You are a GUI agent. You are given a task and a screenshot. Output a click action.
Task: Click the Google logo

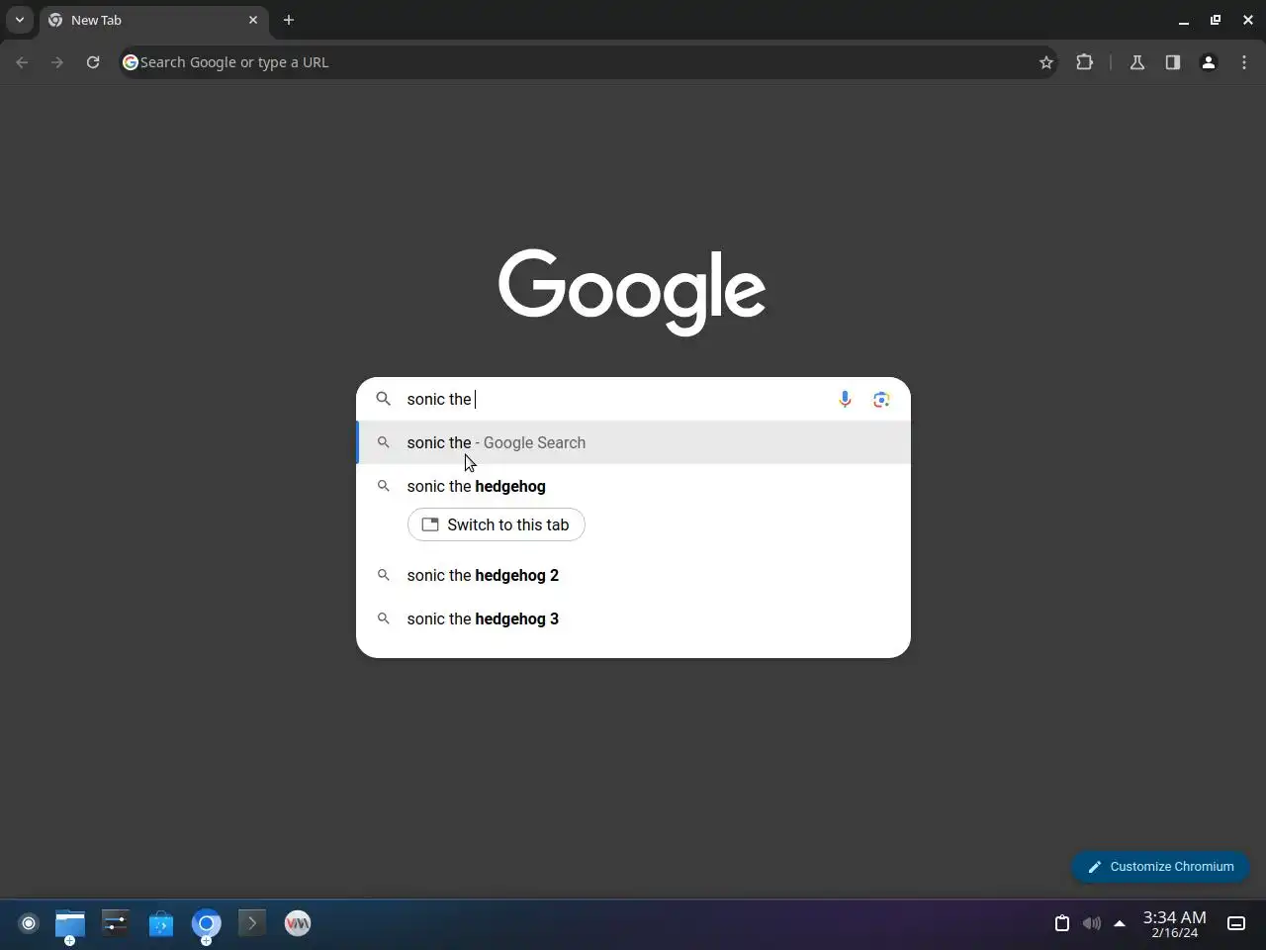632,292
